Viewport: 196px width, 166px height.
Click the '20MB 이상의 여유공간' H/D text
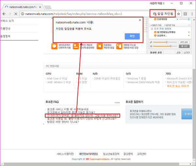click(x=107, y=78)
